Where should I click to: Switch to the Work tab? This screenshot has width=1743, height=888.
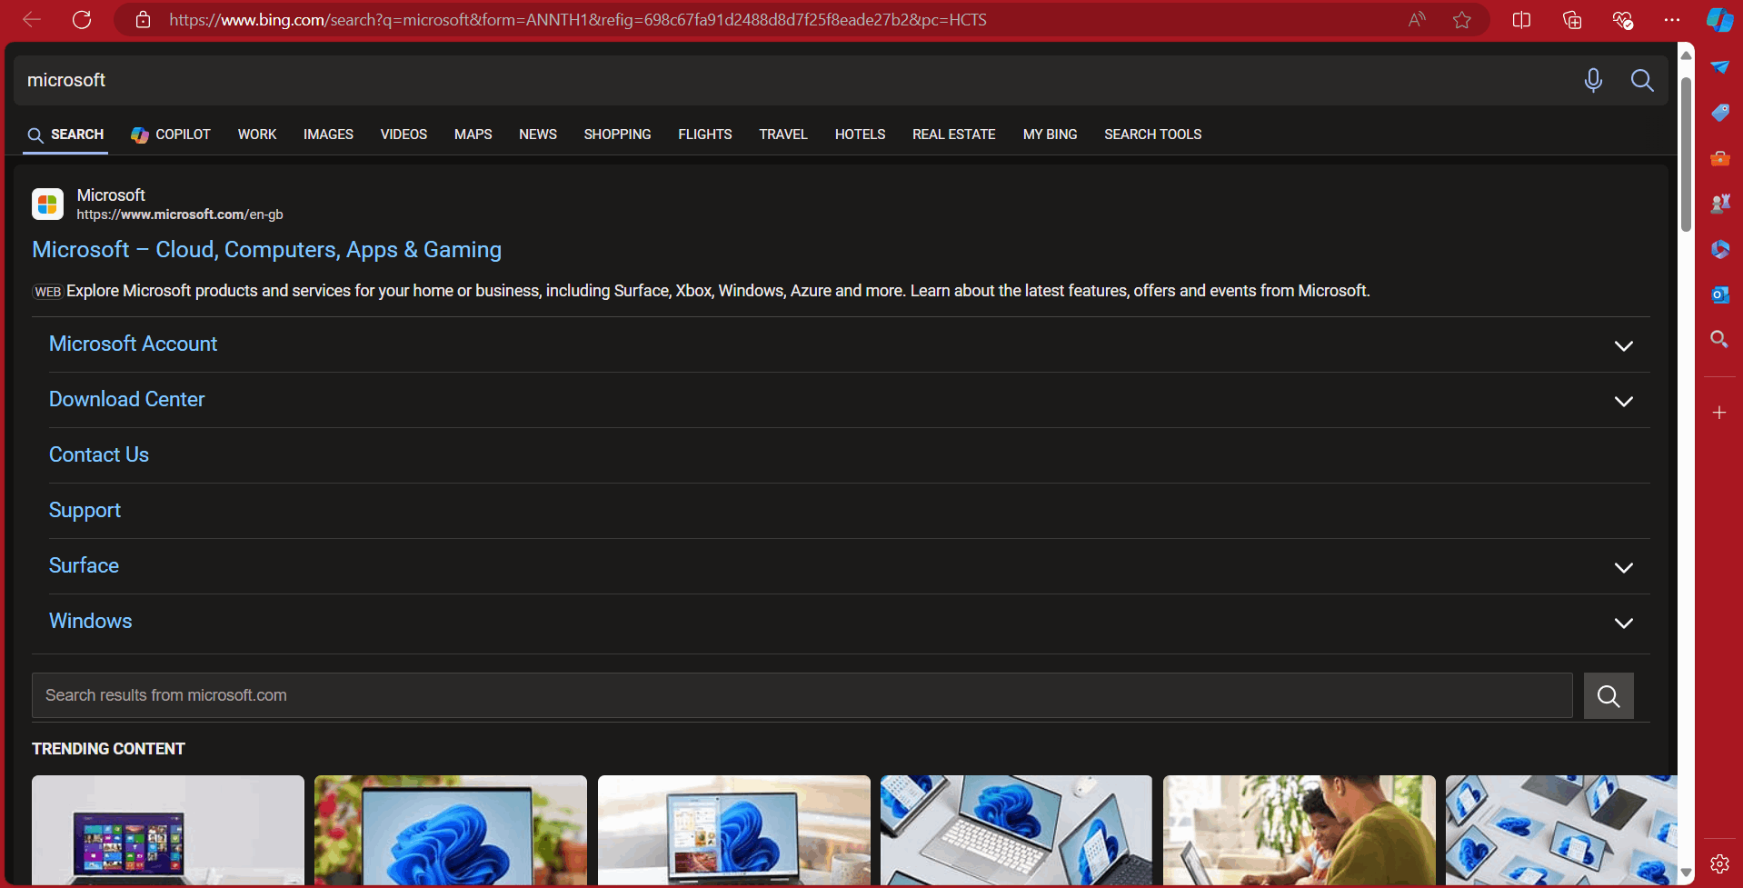pos(257,135)
